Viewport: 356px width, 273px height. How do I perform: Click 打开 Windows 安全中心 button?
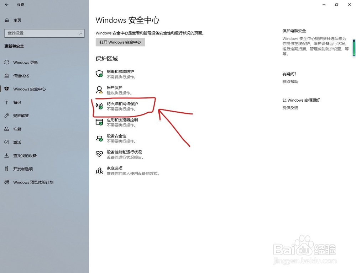coord(120,42)
